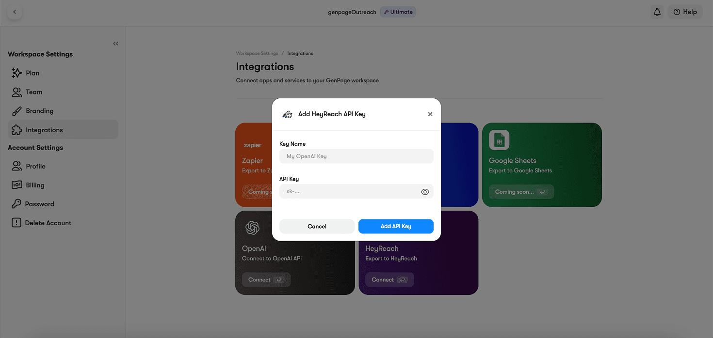Focus the Key Name input field
This screenshot has width=713, height=338.
click(356, 156)
